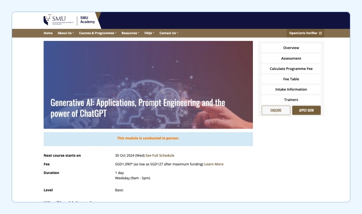Click the 'Level' label

48,190
